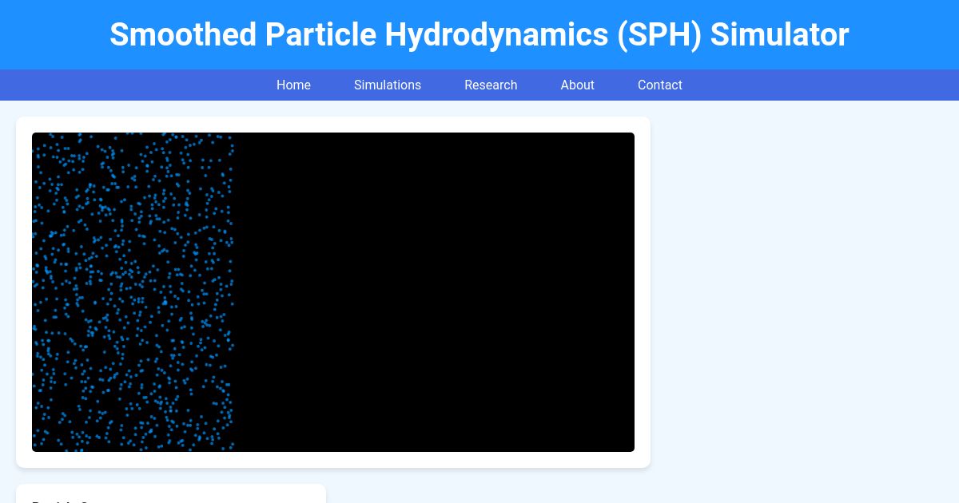Open the Contact page

point(659,85)
